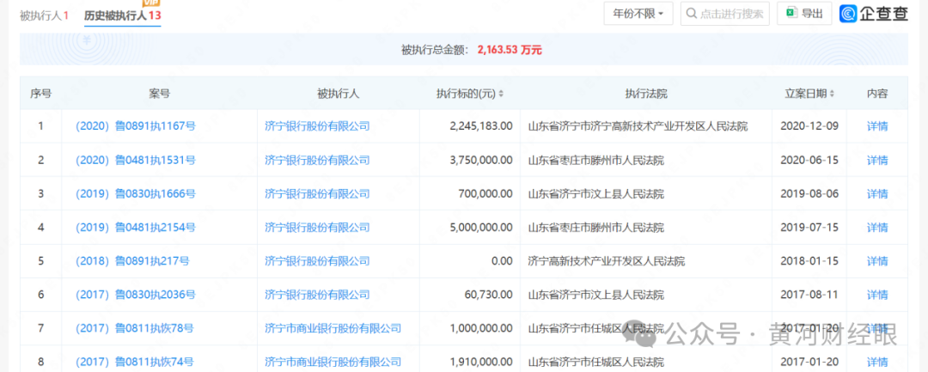Click the 导出 export button

804,14
